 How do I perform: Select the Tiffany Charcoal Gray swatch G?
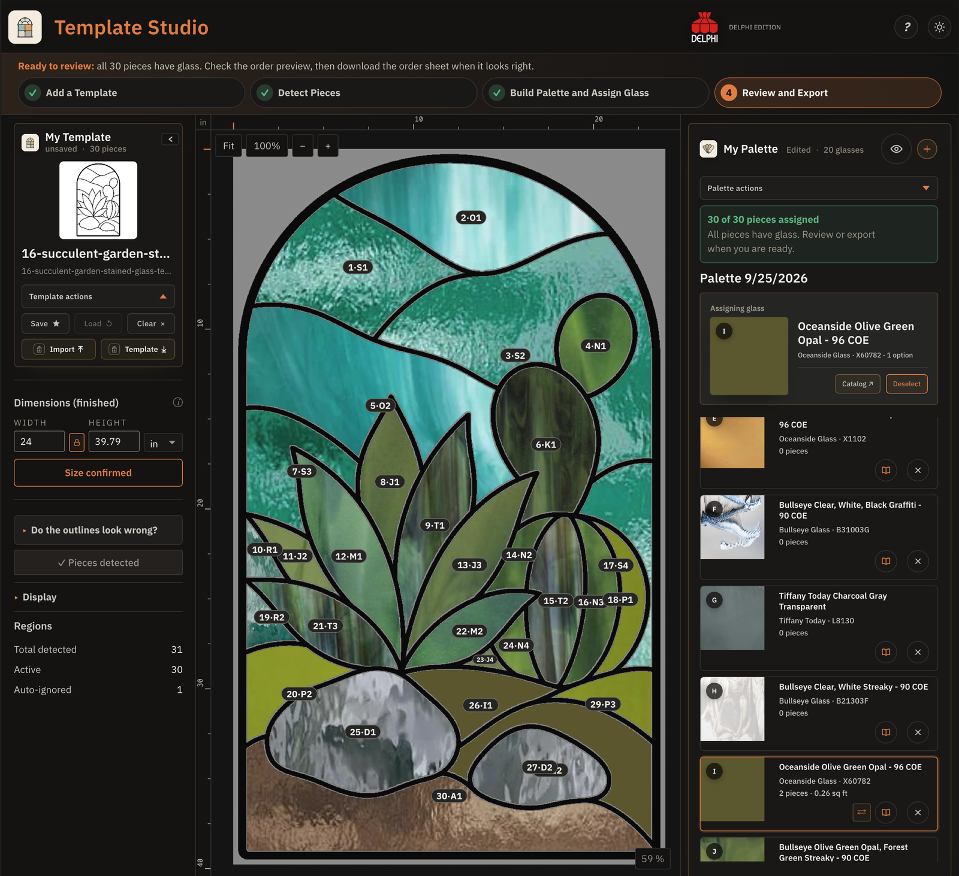point(732,618)
